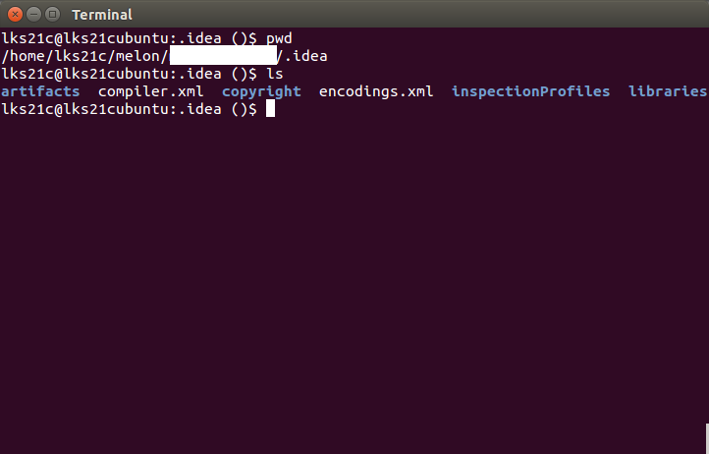
Task: Minimize the Terminal window
Action: point(34,15)
